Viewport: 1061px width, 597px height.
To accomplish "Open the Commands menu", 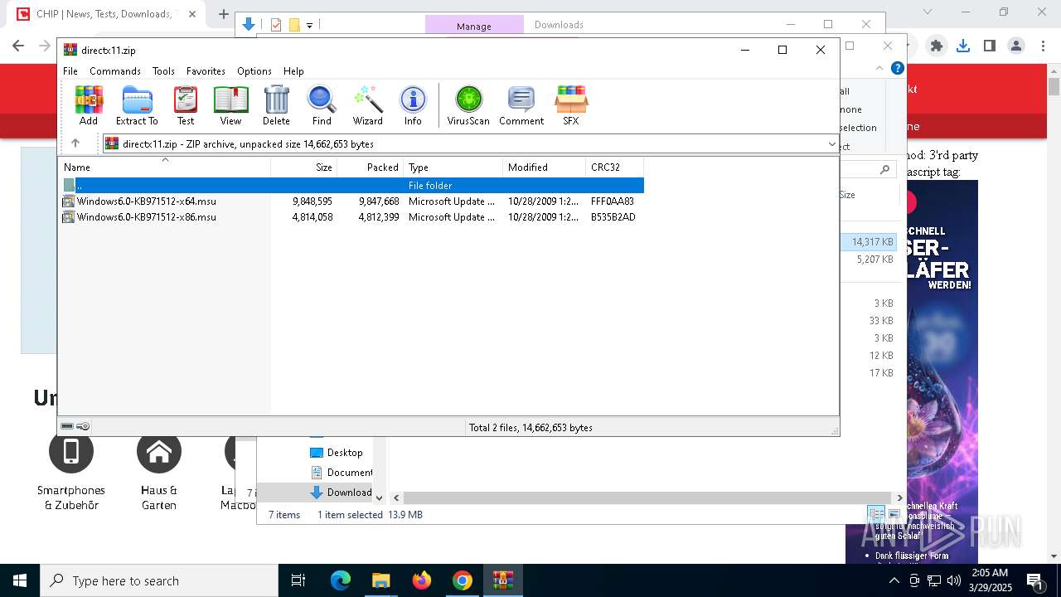I will click(x=115, y=71).
